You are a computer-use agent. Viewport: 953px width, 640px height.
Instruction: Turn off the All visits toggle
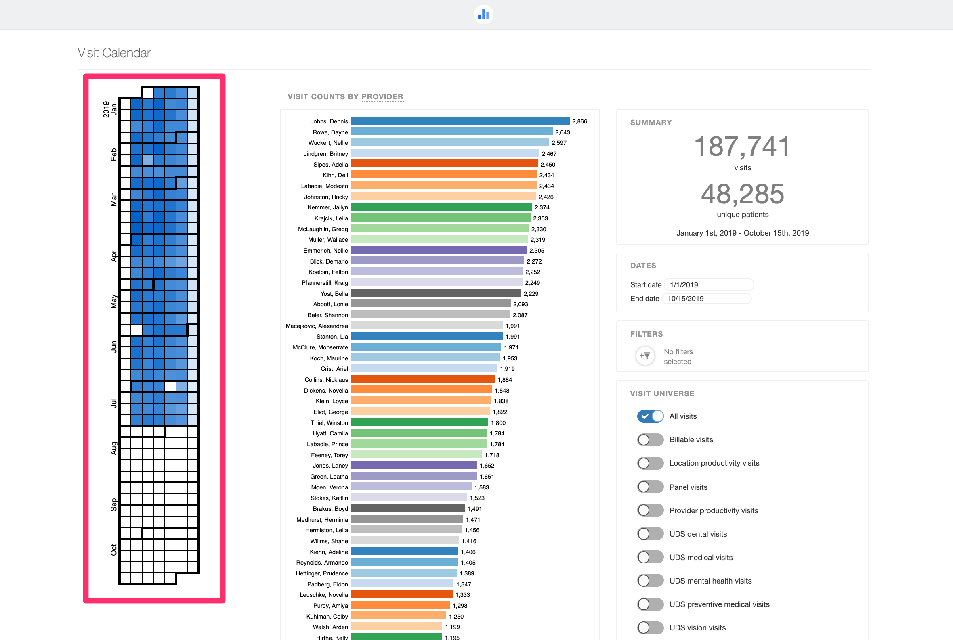[650, 416]
